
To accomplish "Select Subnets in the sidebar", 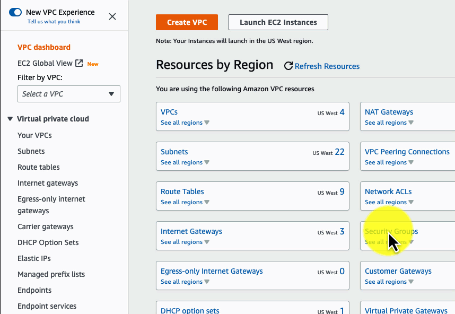I will click(31, 151).
